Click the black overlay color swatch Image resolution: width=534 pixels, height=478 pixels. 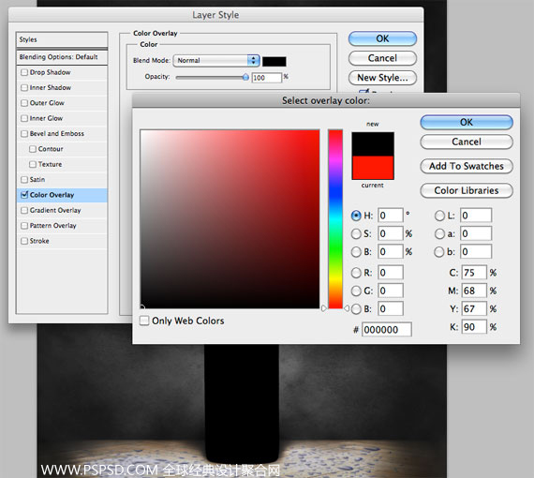[274, 61]
